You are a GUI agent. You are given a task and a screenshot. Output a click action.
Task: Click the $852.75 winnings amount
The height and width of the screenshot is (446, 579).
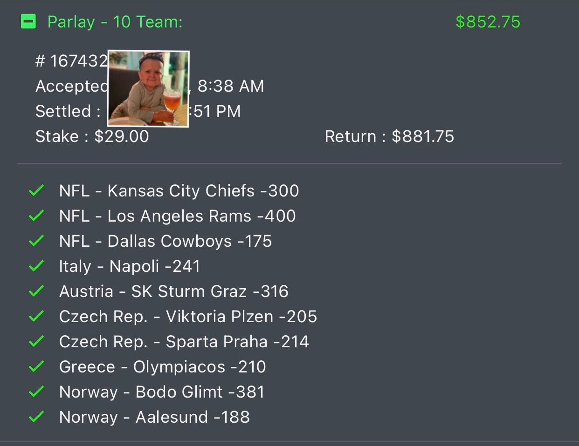pos(488,22)
